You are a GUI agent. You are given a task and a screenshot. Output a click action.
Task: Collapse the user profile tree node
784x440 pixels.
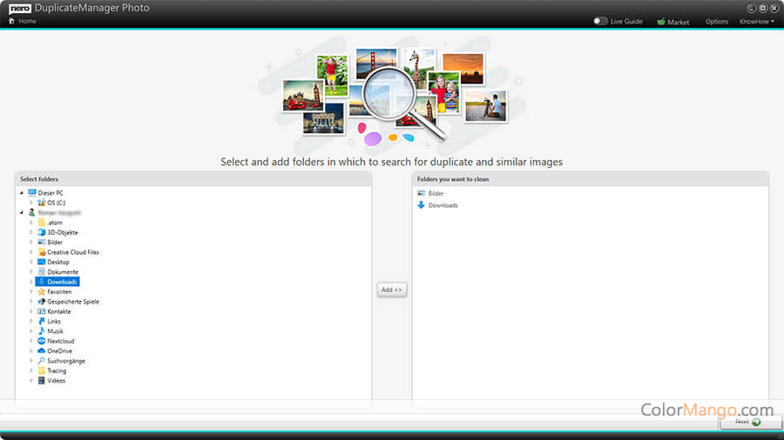22,213
